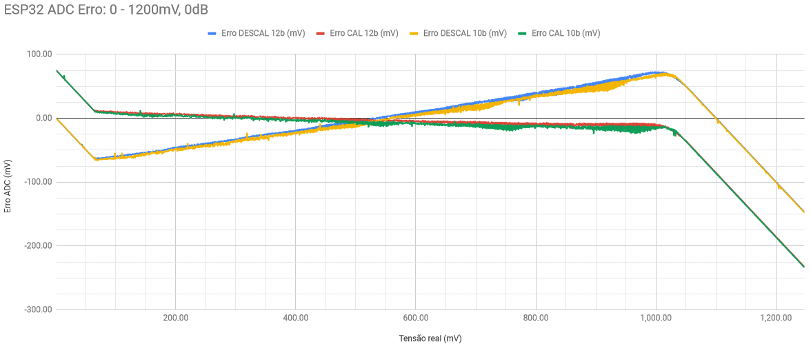Select the 'Erro CAL 10b (mV)' legend label
Screen dimensions: 811x346
coord(565,33)
